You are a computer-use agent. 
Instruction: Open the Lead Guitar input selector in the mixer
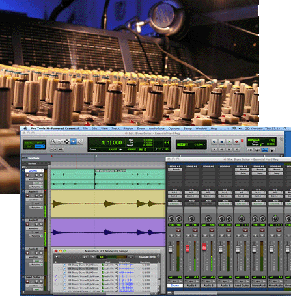coord(242,193)
